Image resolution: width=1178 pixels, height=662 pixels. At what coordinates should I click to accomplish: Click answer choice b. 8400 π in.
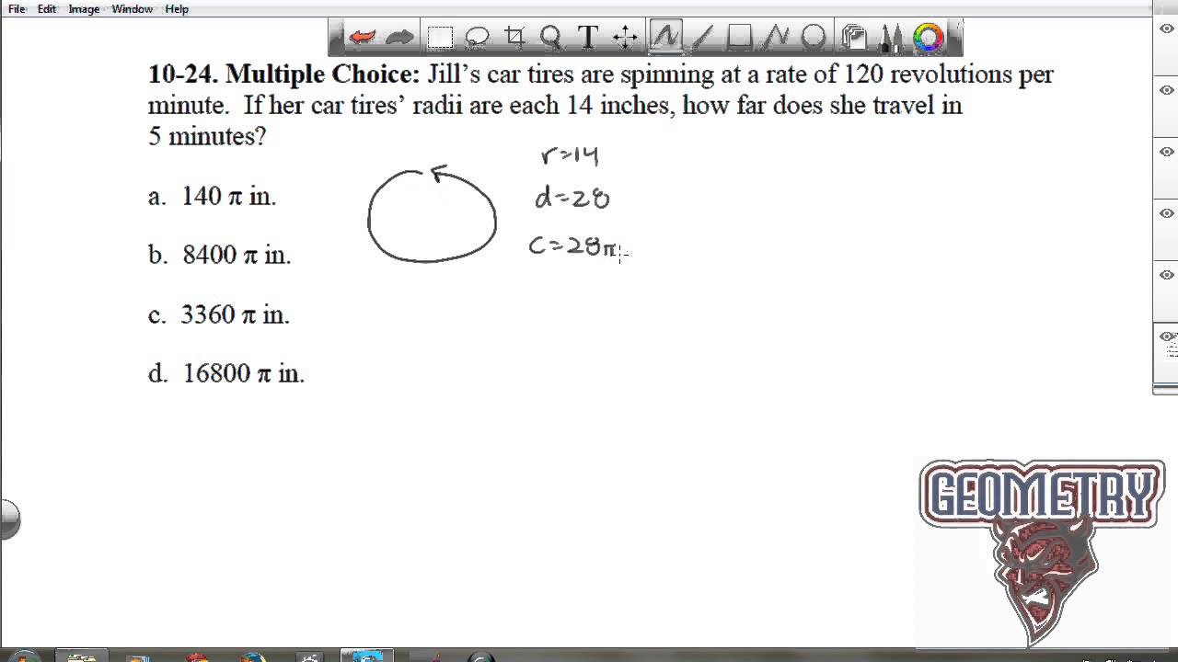coord(220,255)
